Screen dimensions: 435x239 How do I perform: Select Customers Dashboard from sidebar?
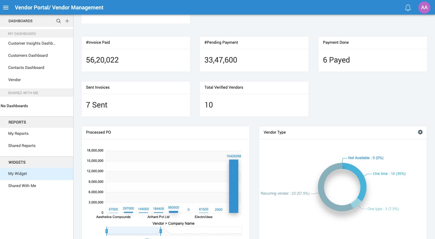click(x=28, y=56)
